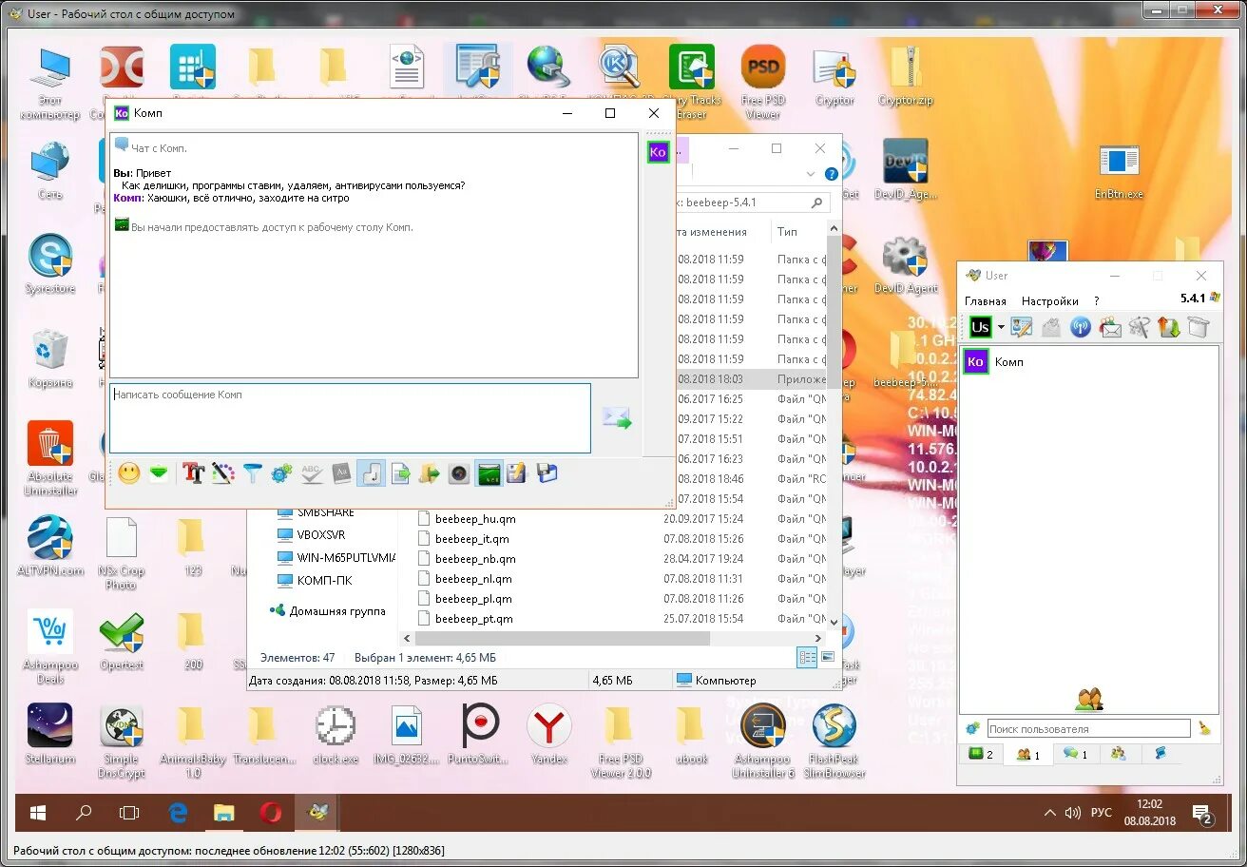Switch to the blue scroll history tab
Image resolution: width=1247 pixels, height=867 pixels.
tap(1161, 754)
